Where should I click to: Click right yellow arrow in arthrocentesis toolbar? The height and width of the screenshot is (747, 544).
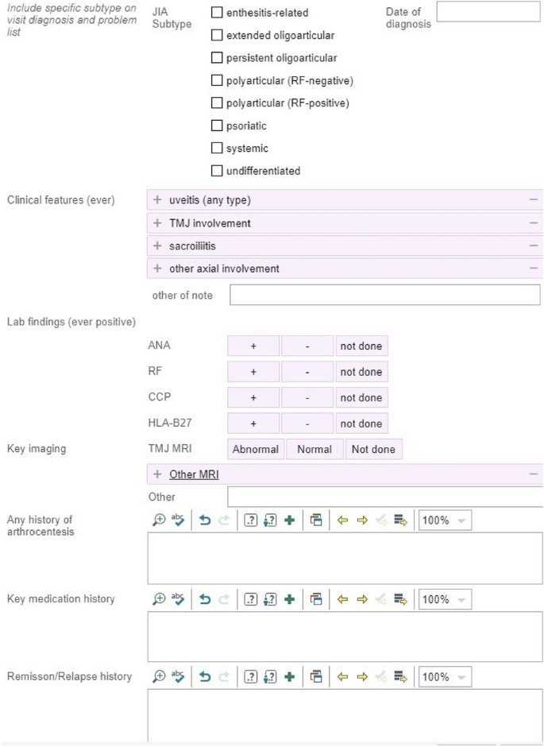click(x=362, y=521)
